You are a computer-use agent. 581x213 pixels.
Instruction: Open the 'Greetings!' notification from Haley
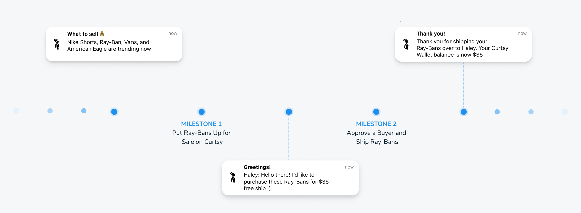click(290, 178)
